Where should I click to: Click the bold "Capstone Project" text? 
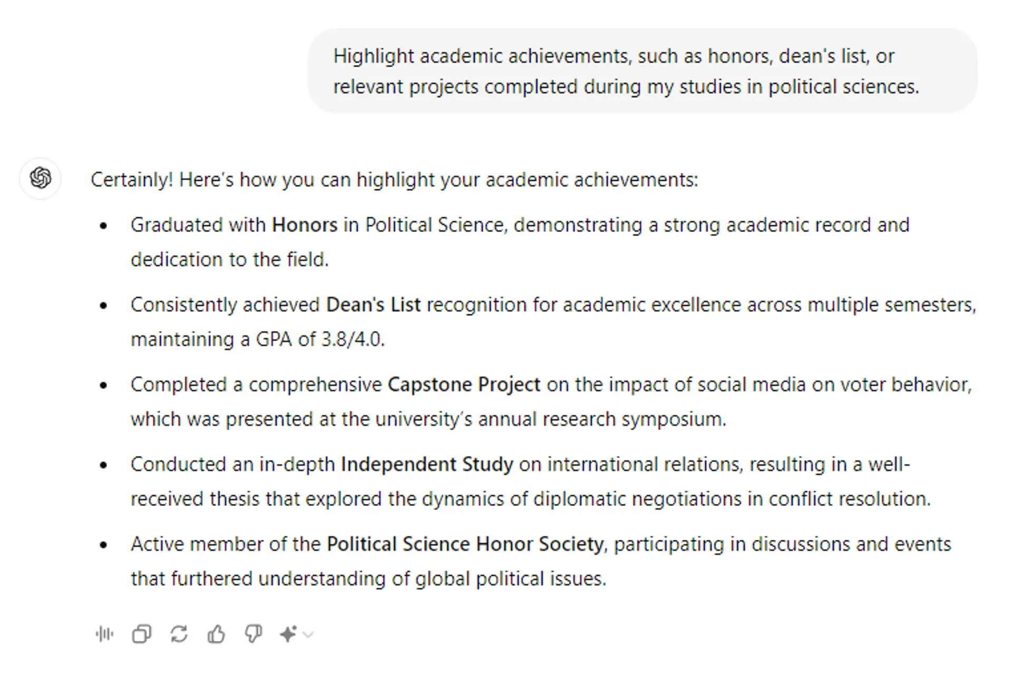coord(464,385)
